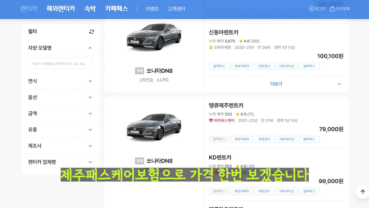Go to the 렌터카 menu tab
Viewport: 369px width, 208px height.
click(29, 8)
